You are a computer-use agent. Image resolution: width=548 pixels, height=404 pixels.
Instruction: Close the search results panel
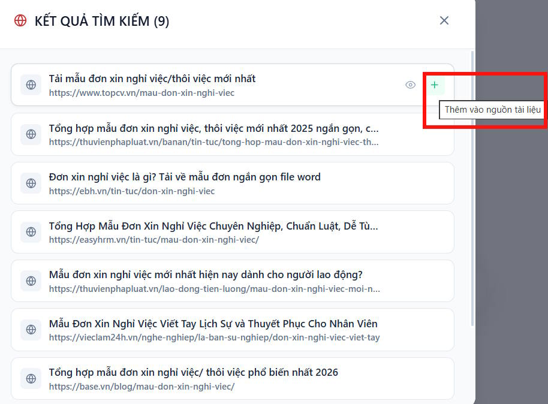[x=444, y=20]
